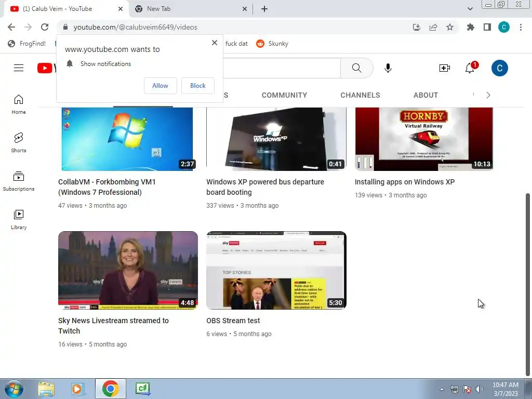Screen dimensions: 532x399
Task: Open the YouTube account avatar menu
Action: pos(499,68)
